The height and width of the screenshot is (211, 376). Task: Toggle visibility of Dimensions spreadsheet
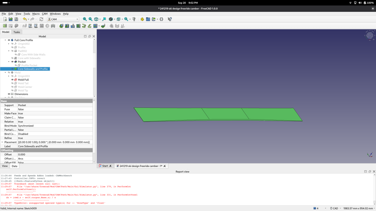9,94
